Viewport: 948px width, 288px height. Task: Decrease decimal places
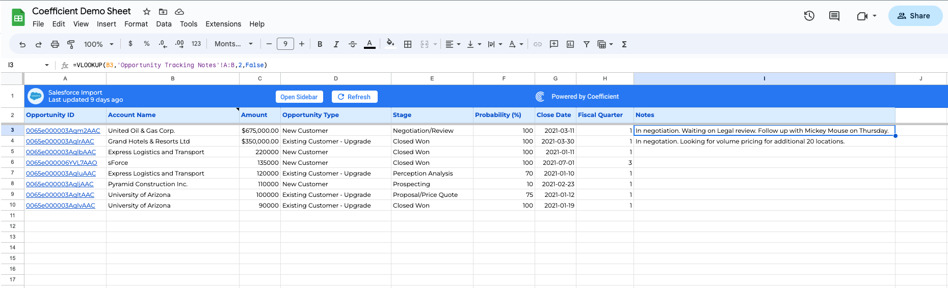pyautogui.click(x=163, y=44)
